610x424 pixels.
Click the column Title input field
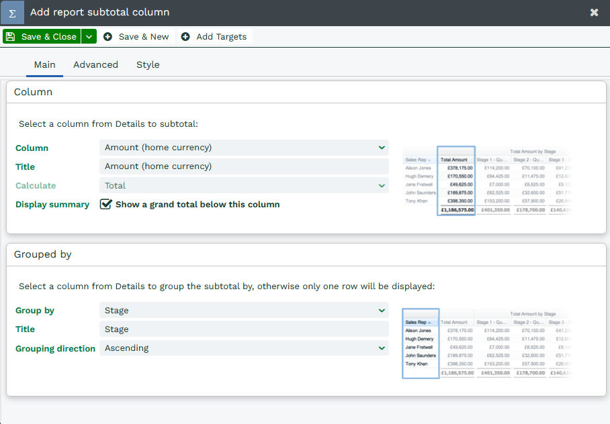point(244,166)
